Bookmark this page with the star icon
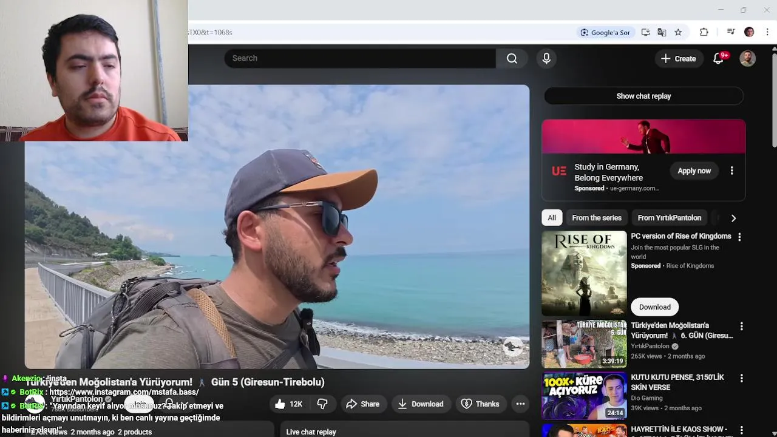The height and width of the screenshot is (437, 777). pyautogui.click(x=678, y=32)
